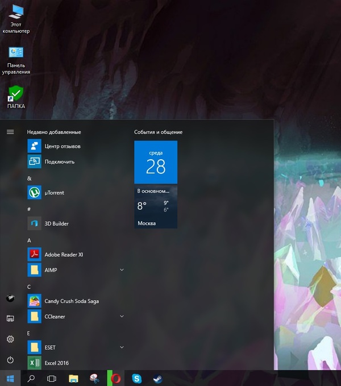Launch 3D Builder app
Viewport: 341px width, 386px height.
[x=56, y=223]
